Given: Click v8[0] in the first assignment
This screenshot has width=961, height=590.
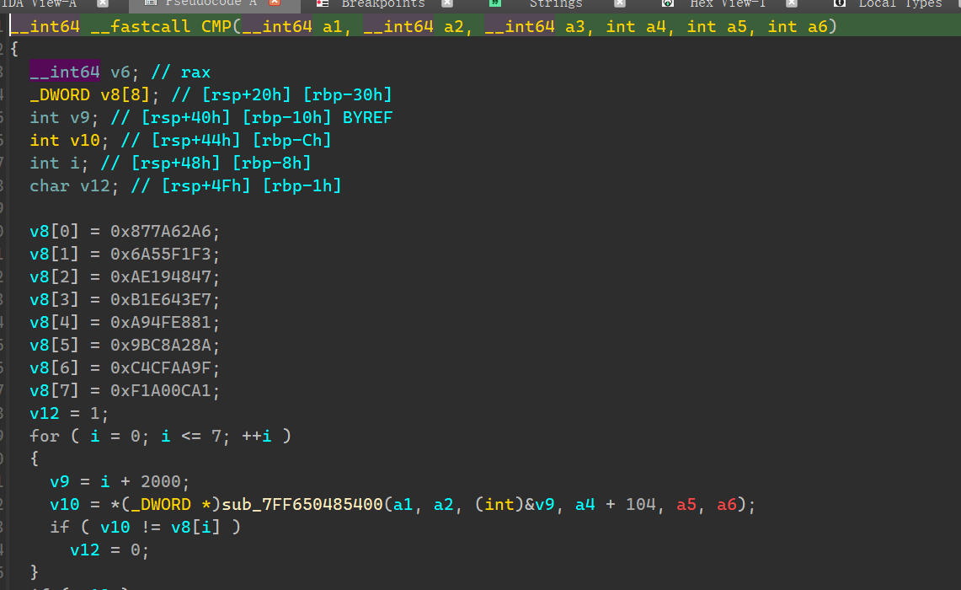Looking at the screenshot, I should pos(55,231).
